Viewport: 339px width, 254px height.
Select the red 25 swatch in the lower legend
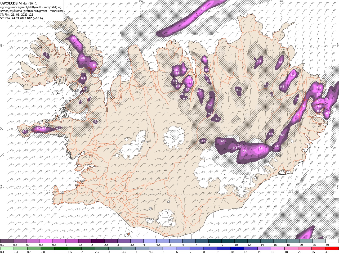tap(318, 248)
